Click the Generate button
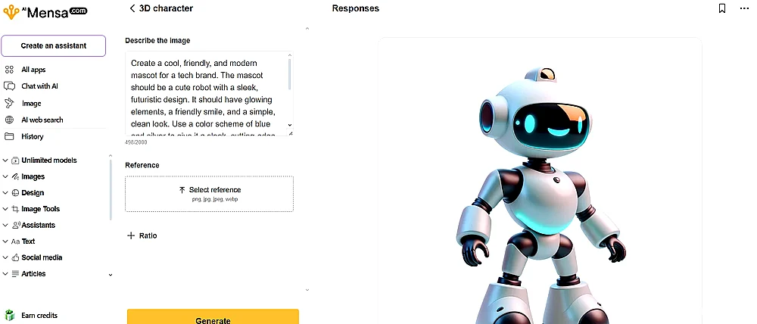This screenshot has height=324, width=757. pos(213,317)
